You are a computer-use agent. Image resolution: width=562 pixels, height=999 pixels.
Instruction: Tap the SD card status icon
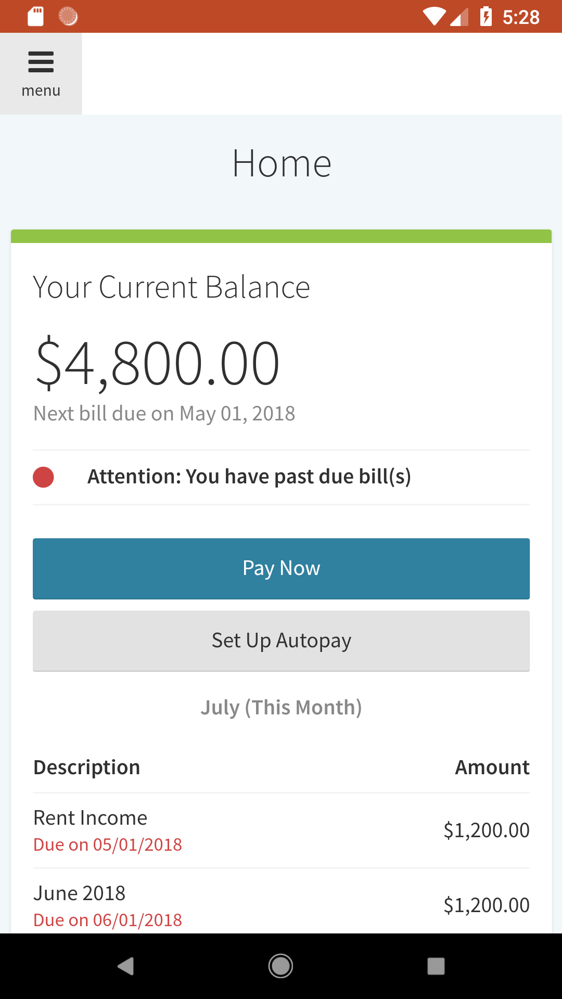click(x=35, y=17)
